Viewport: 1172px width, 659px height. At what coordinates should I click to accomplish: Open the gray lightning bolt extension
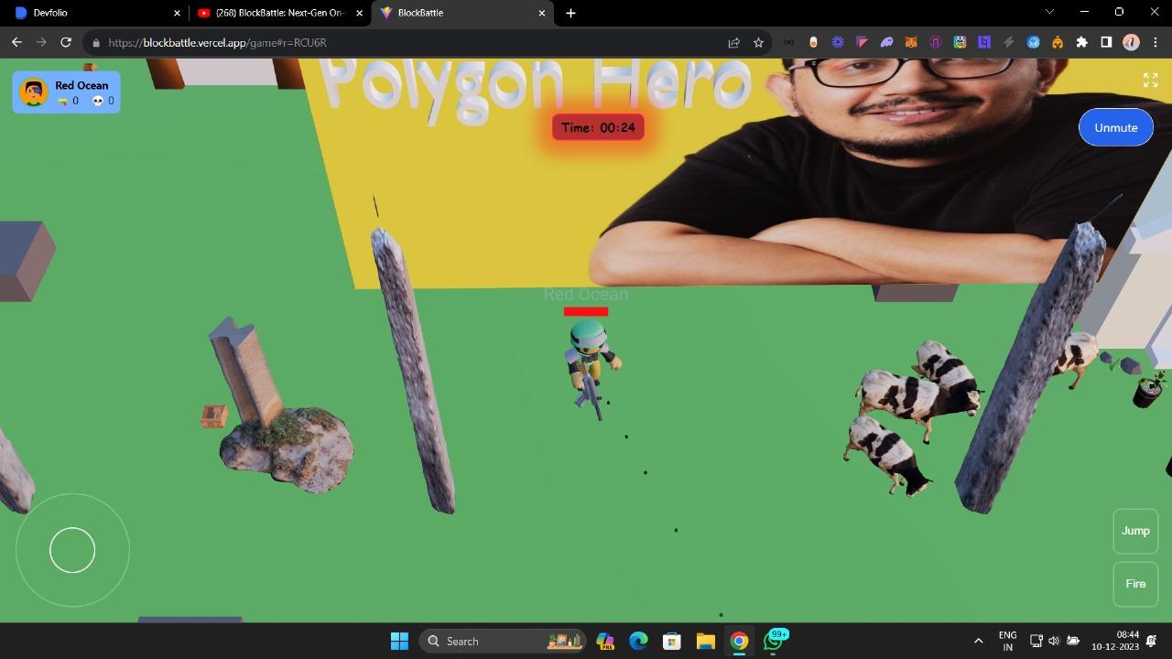pos(1008,42)
